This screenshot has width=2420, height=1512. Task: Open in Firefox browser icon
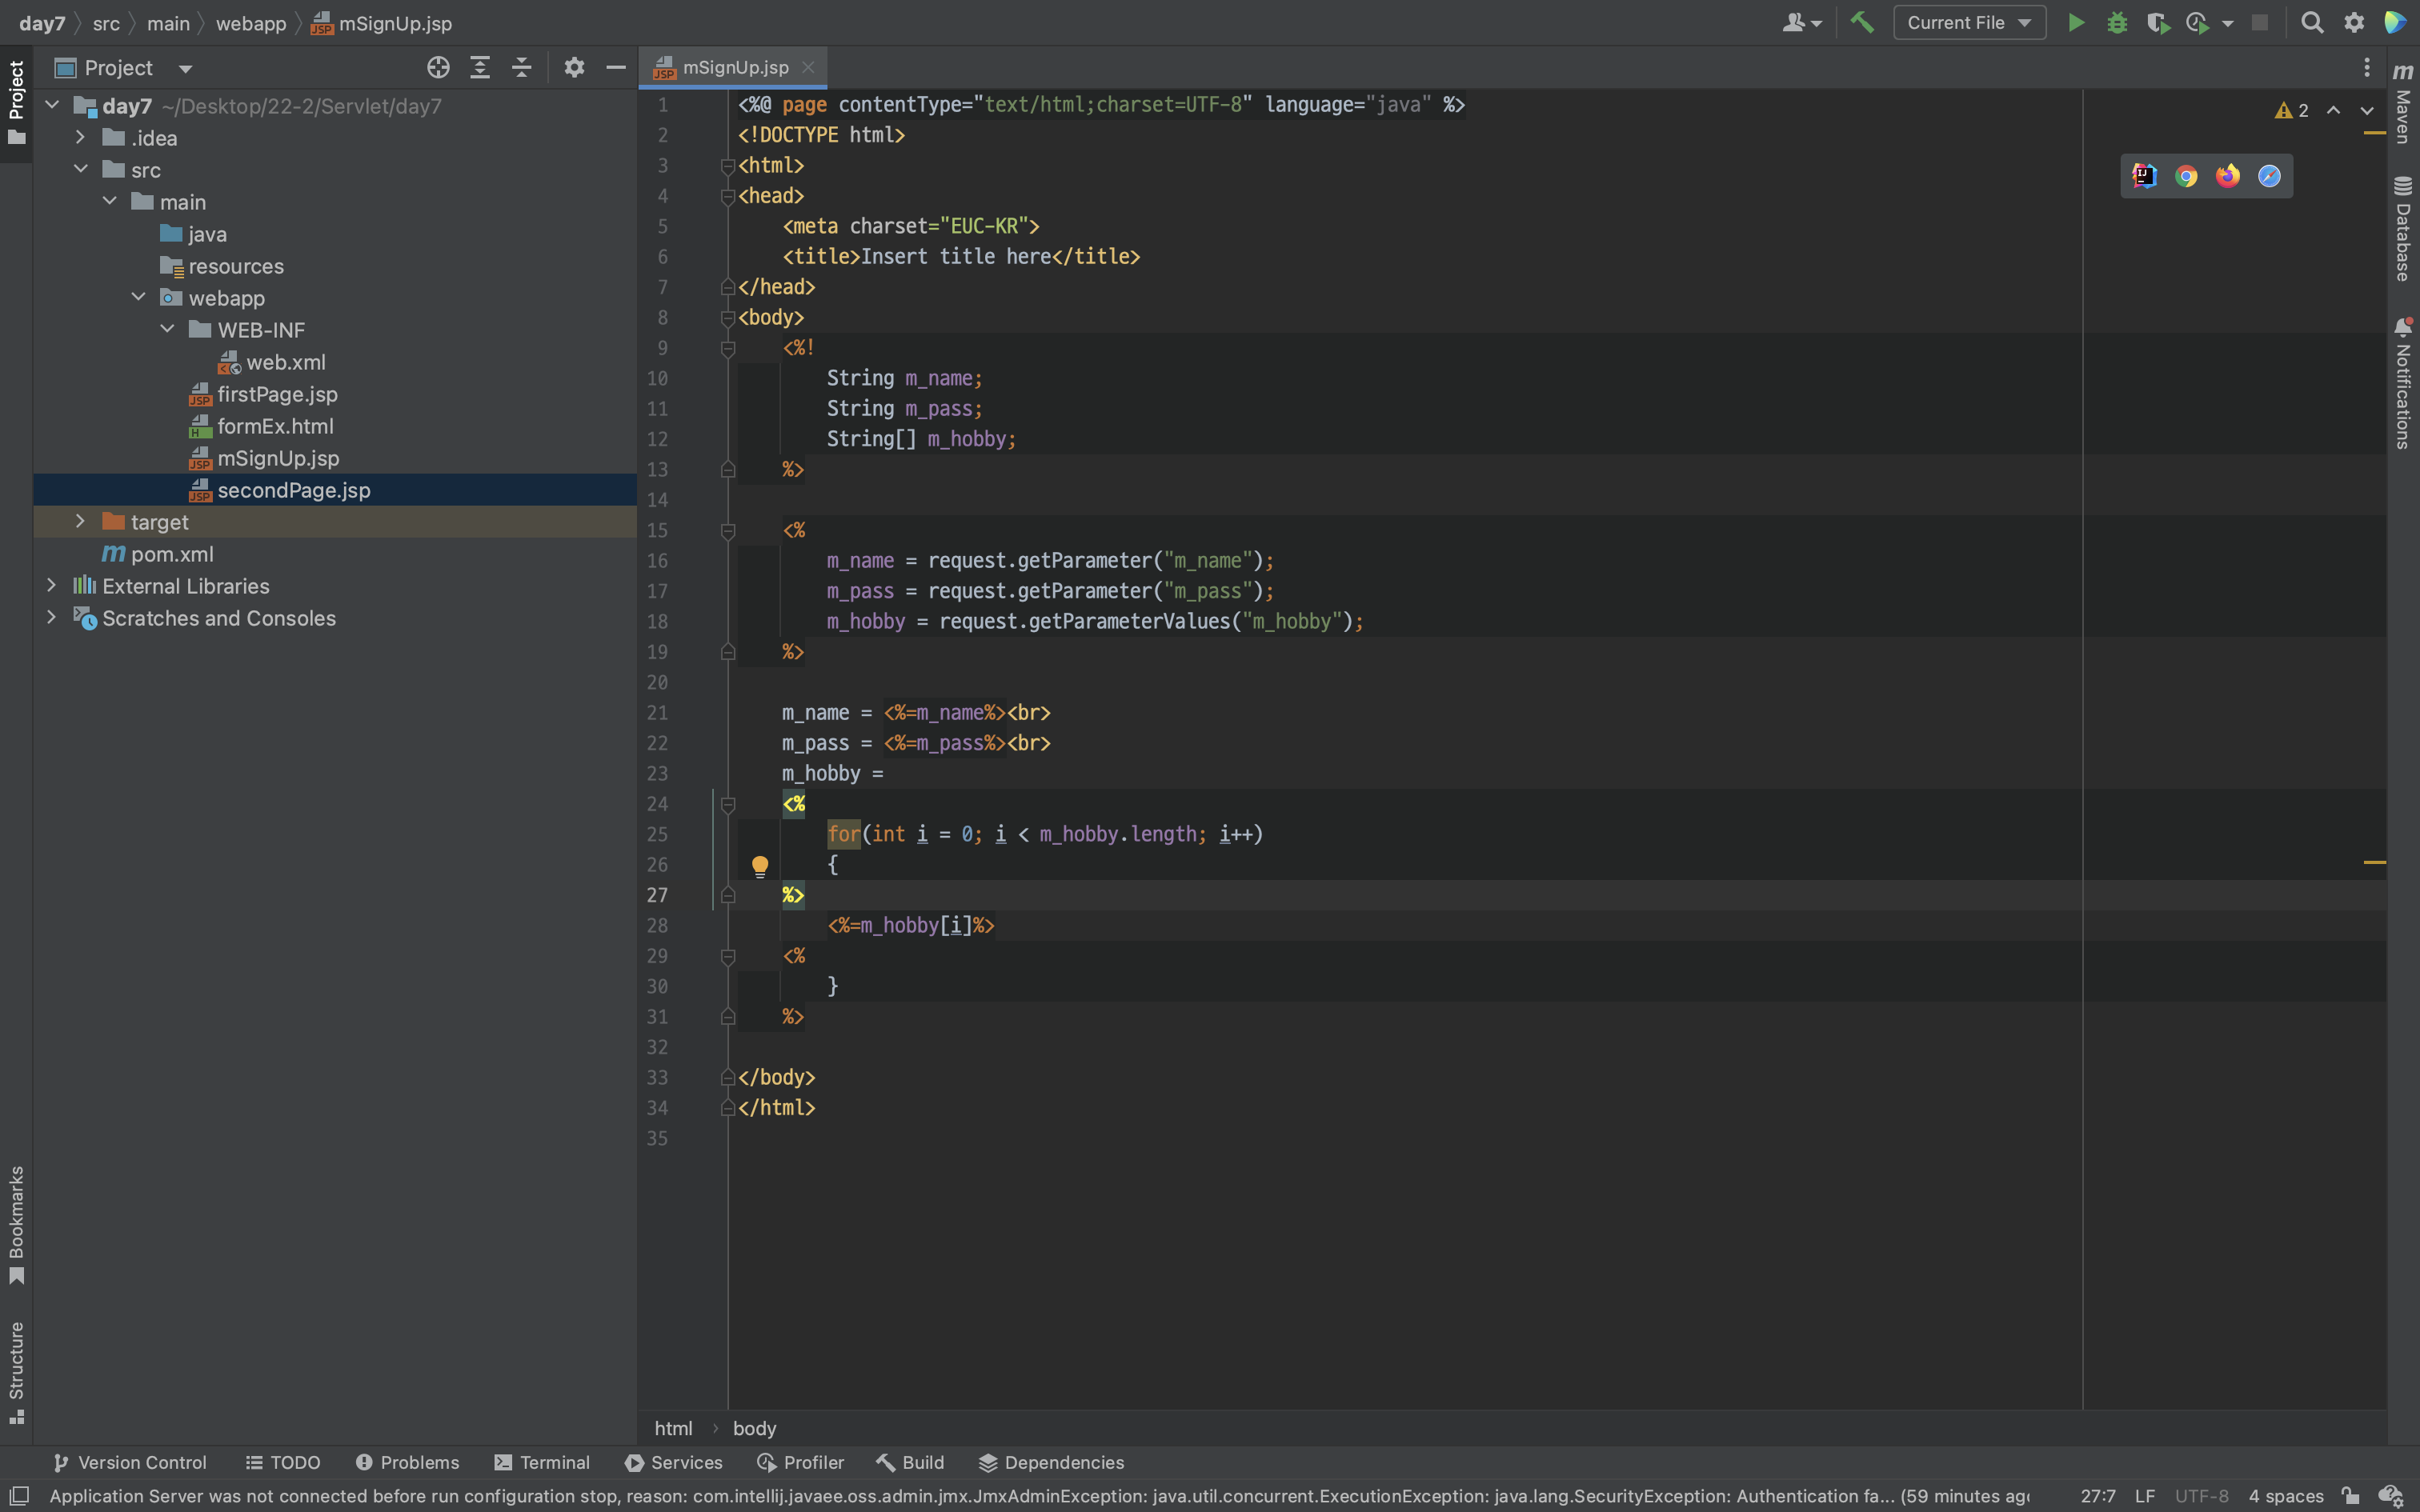pos(2227,177)
